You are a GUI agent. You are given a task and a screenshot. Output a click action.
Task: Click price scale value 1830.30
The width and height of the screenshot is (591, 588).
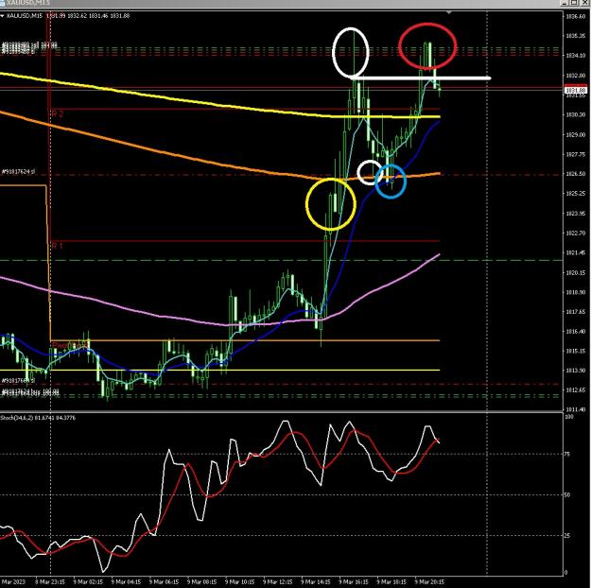tap(575, 114)
